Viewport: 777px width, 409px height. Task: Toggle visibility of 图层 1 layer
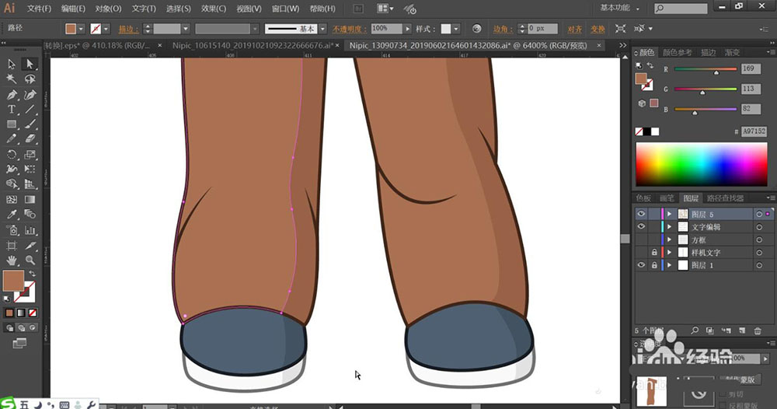(641, 265)
